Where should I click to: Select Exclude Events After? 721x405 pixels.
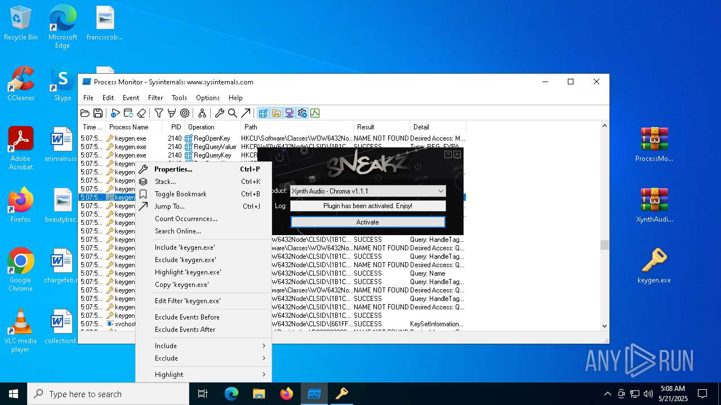203,330
